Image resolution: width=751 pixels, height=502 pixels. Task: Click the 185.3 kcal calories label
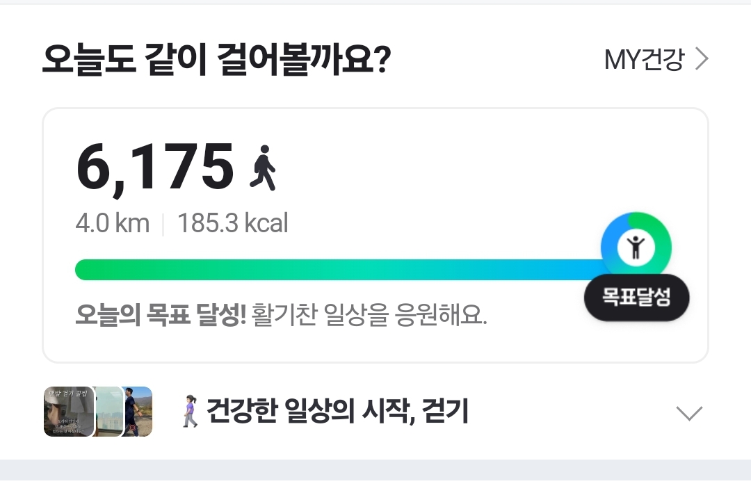(x=232, y=224)
